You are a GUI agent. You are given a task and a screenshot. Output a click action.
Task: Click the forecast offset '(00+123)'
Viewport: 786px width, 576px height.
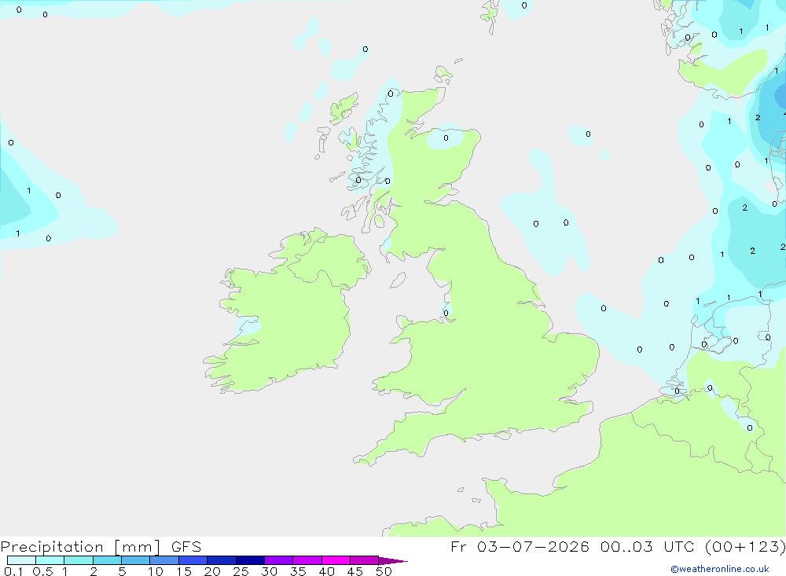pos(745,547)
